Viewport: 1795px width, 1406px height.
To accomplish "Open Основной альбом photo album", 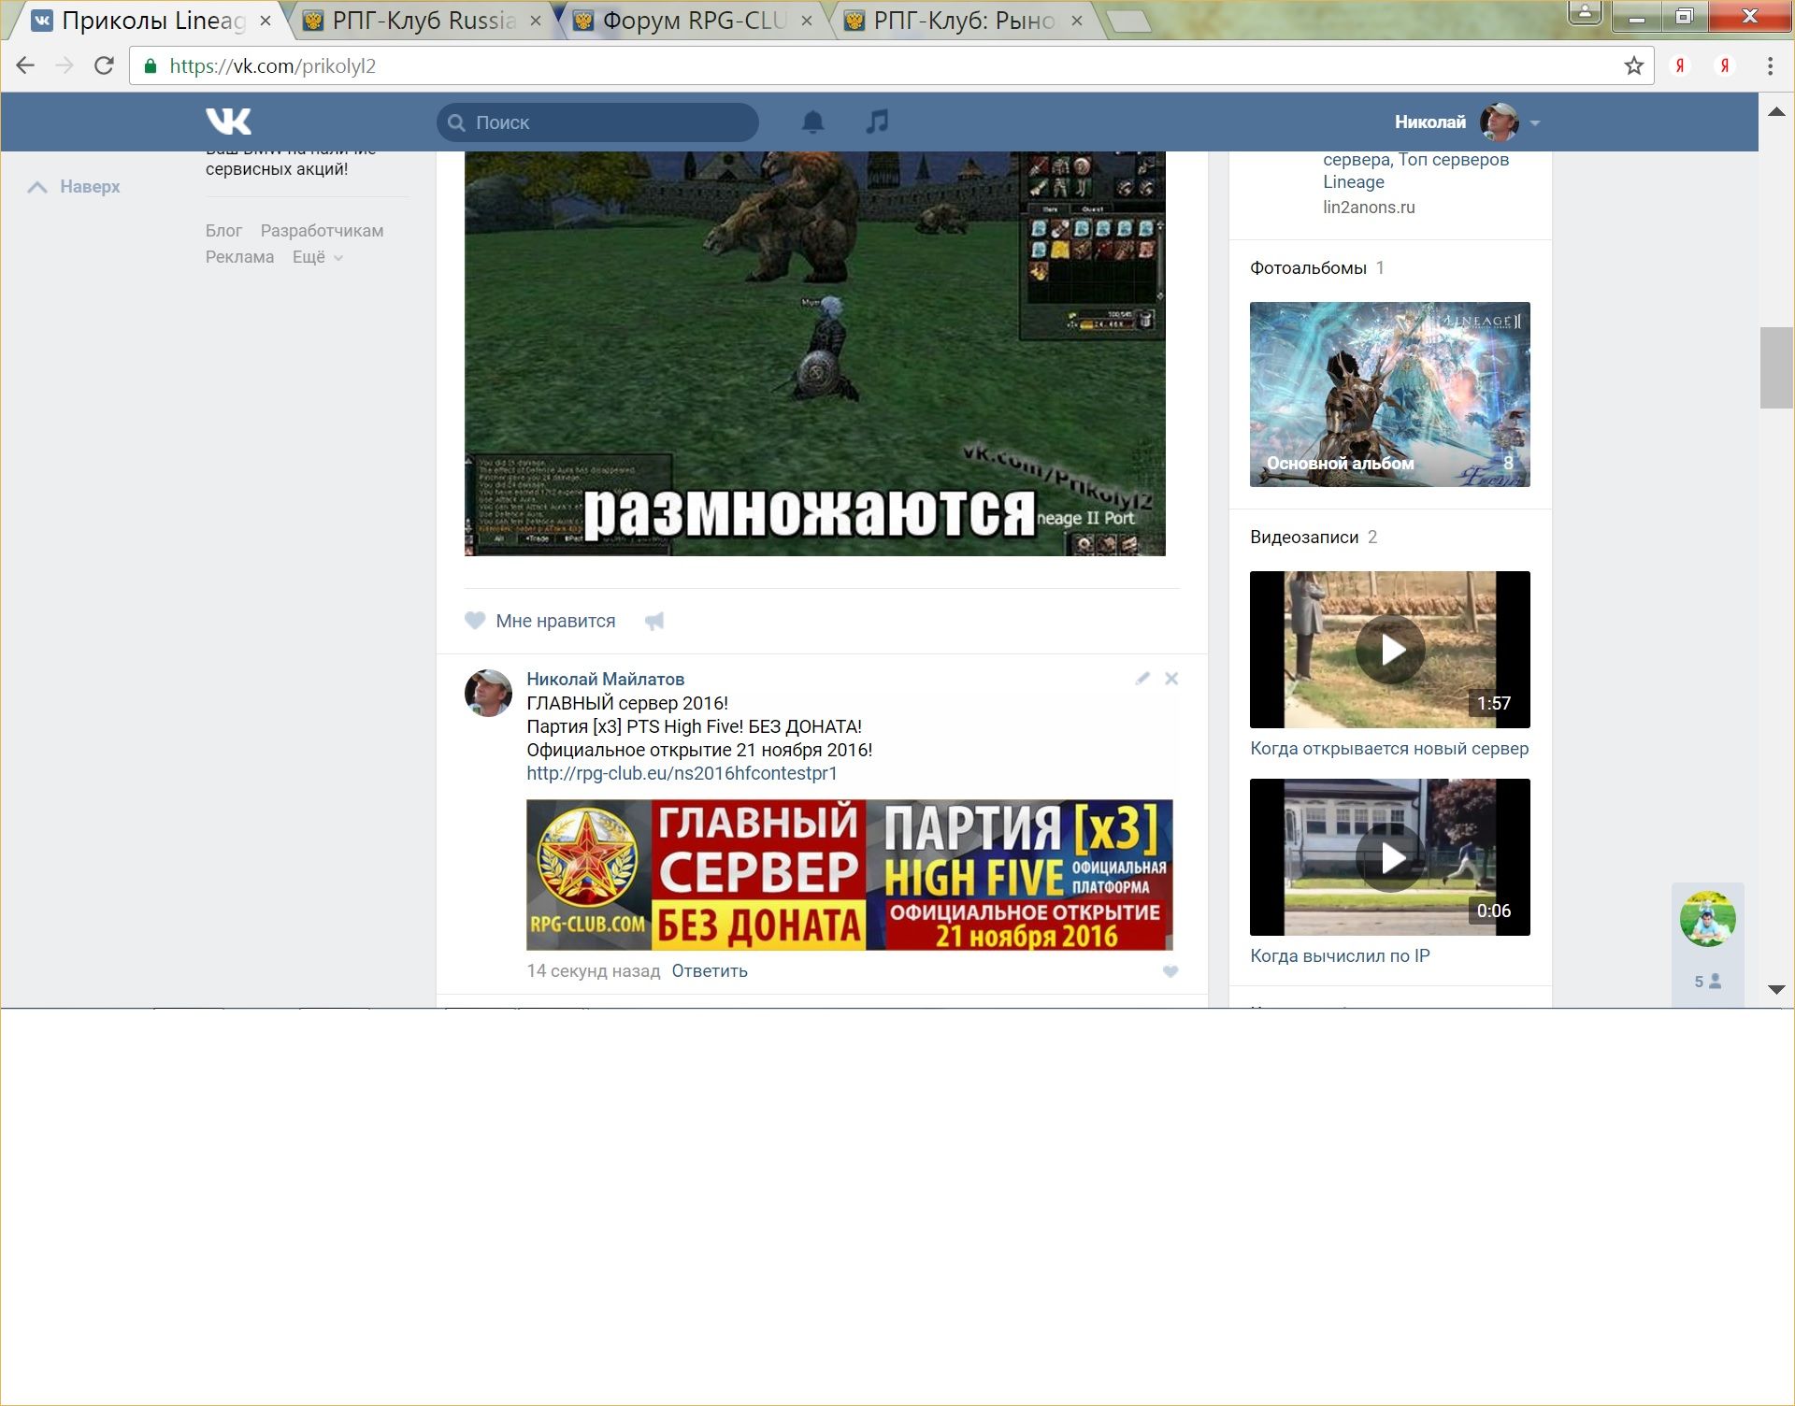I will point(1390,395).
